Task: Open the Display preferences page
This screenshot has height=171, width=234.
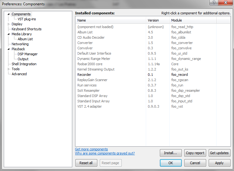Action: coord(17,24)
